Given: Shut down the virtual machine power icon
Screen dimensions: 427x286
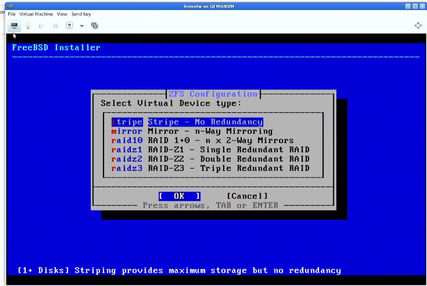Looking at the screenshot, I should (69, 26).
